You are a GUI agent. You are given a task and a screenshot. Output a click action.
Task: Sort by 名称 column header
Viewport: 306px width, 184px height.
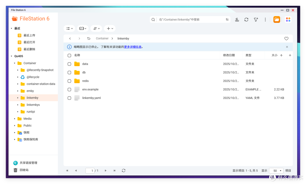[x=77, y=55]
